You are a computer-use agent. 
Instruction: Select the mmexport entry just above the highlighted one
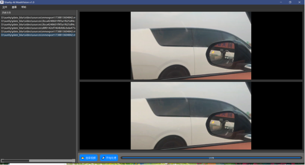(38, 32)
